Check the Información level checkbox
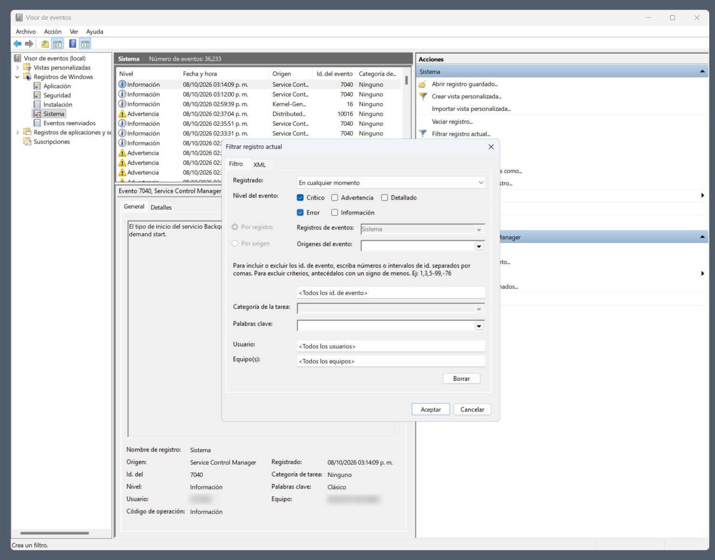 pyautogui.click(x=335, y=213)
